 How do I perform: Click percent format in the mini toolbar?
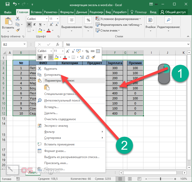click(87, 51)
